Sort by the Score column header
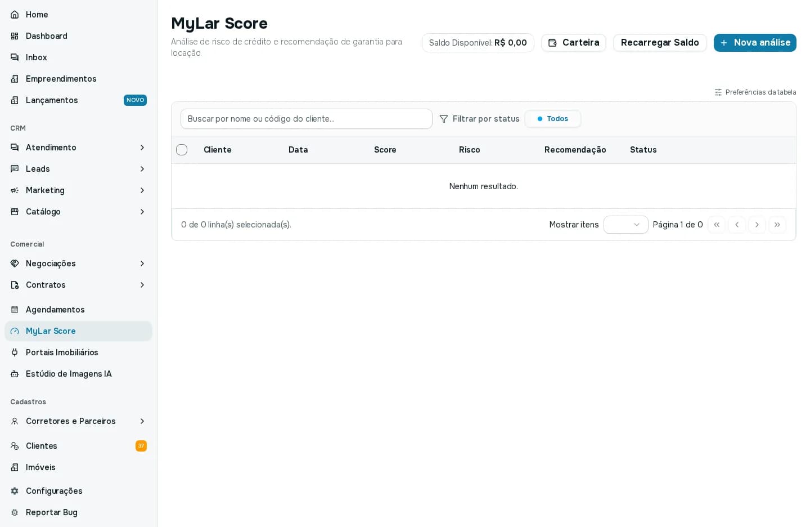The image size is (810, 527). click(385, 150)
